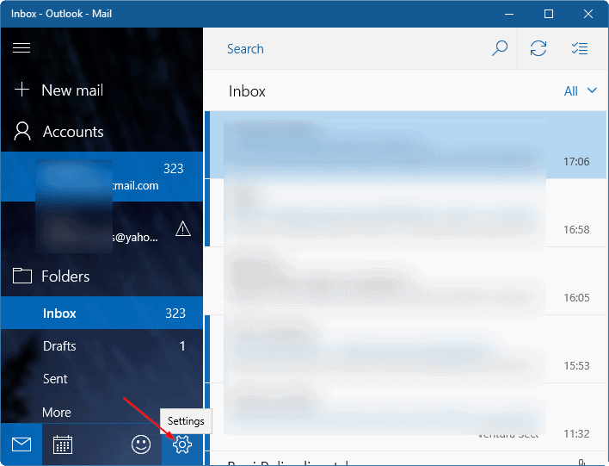Click the chevron beside All
Viewport: 609px width, 466px height.
(x=592, y=90)
